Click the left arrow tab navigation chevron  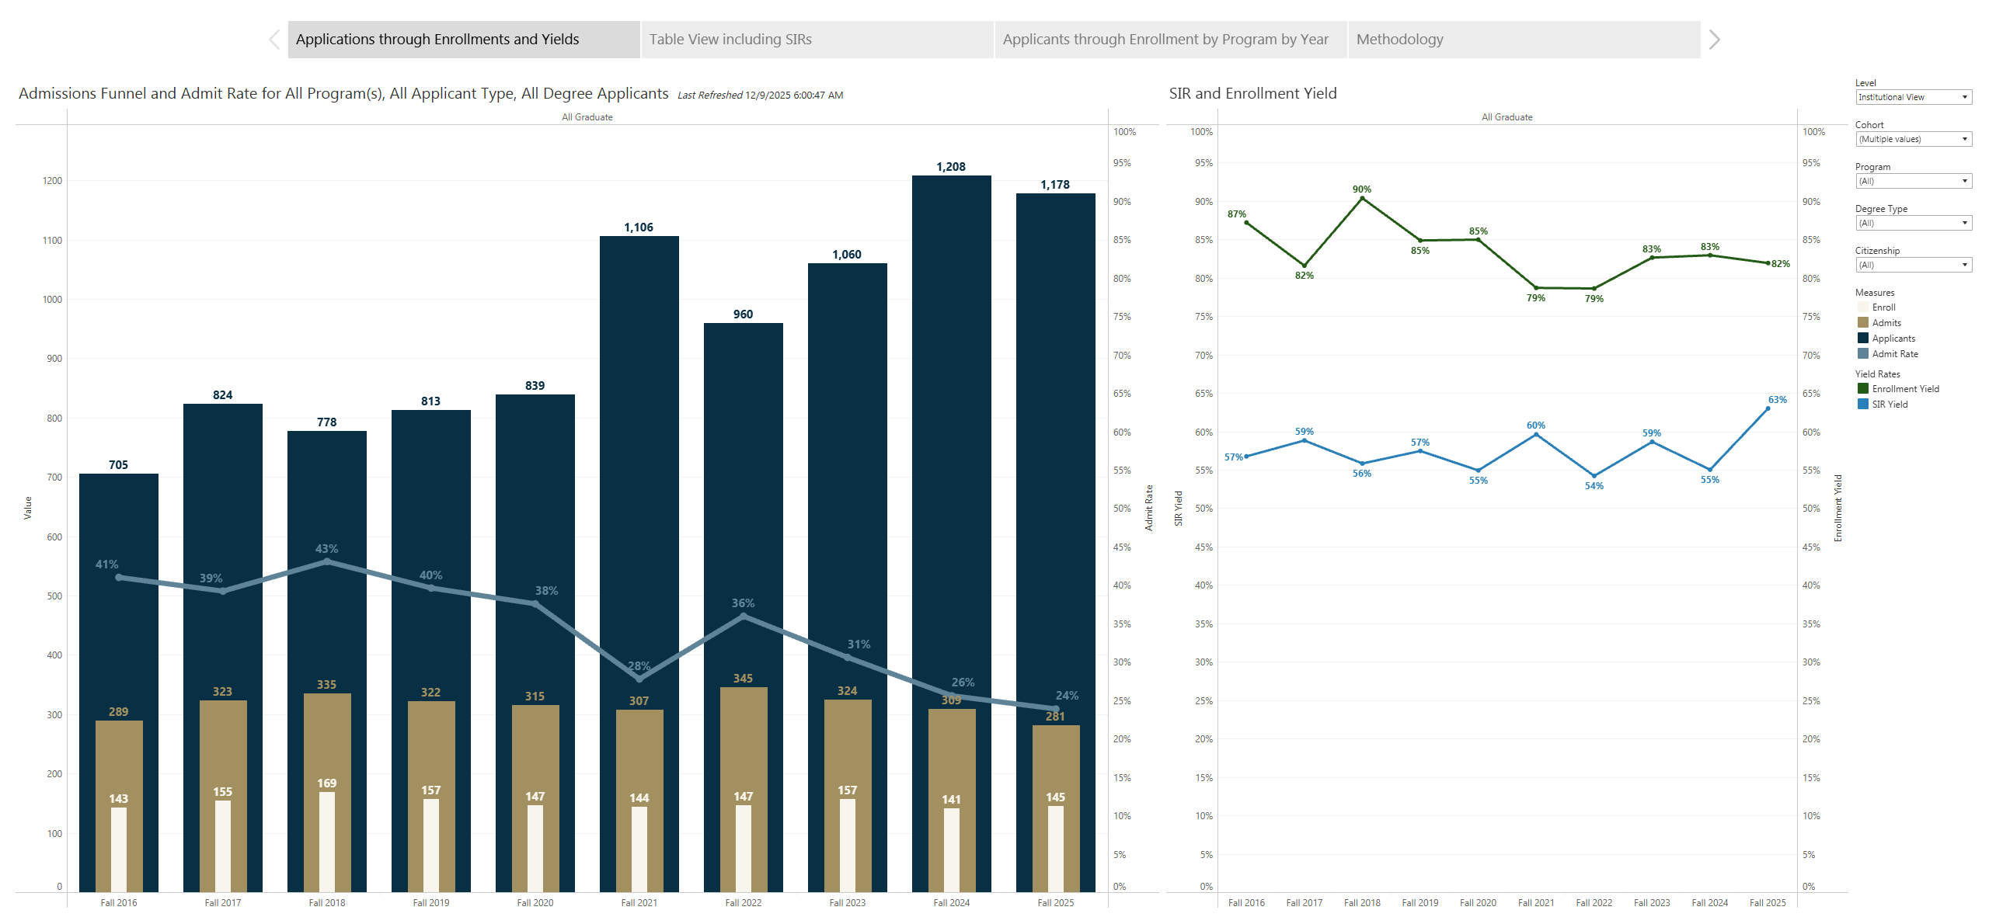coord(274,40)
